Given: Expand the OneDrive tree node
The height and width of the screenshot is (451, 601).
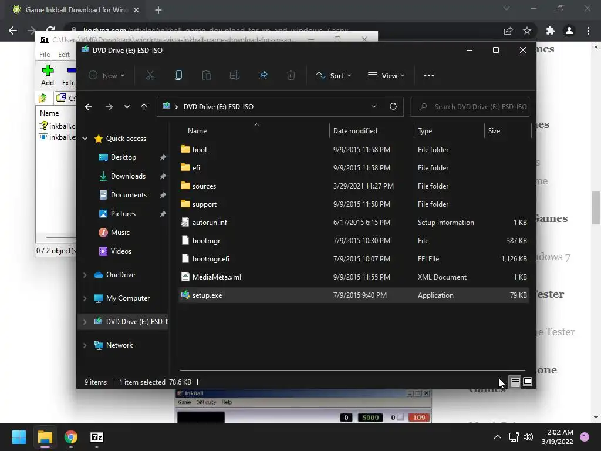Looking at the screenshot, I should [x=85, y=275].
